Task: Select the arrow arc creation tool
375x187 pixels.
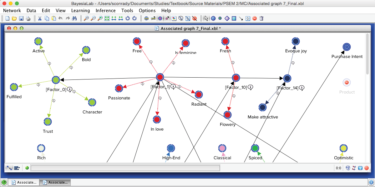Action: [241, 18]
